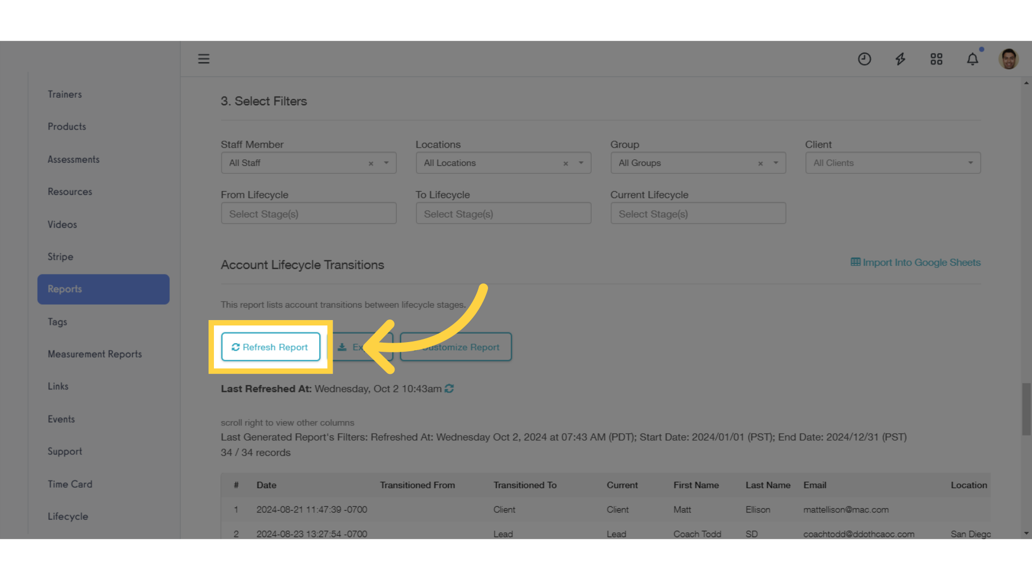Click the Google Sheets grid icon
The image size is (1032, 580).
(855, 262)
